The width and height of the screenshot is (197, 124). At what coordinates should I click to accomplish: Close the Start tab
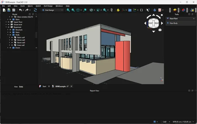point(49,86)
